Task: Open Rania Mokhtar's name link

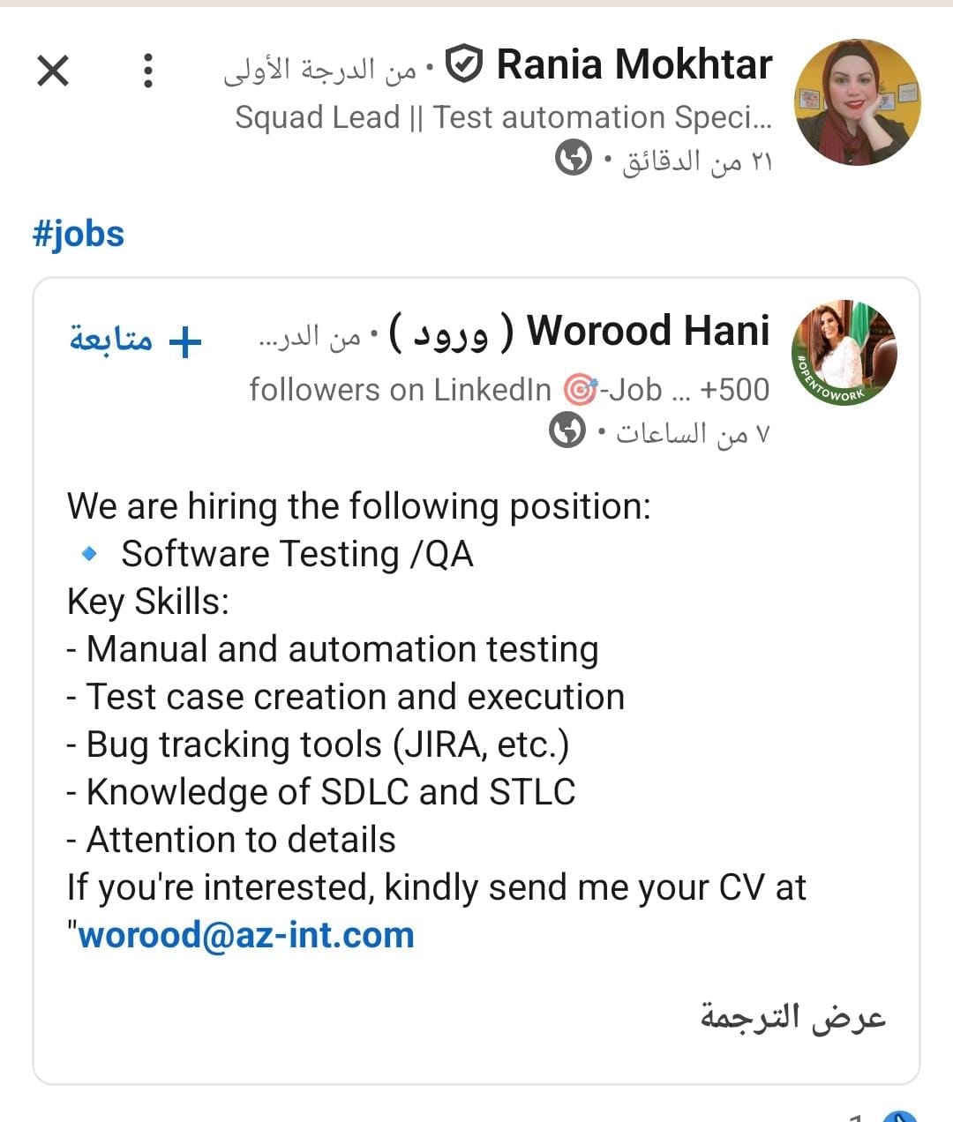Action: [x=634, y=64]
